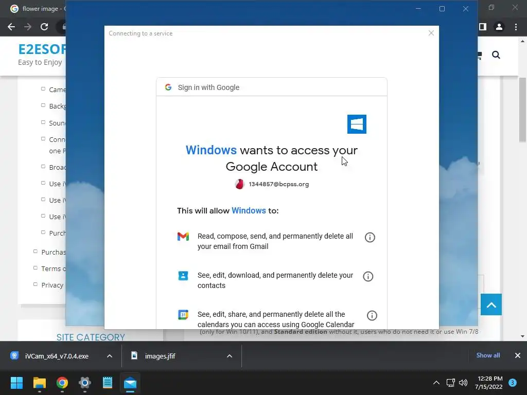Open the Terms menu item in sidebar
Image resolution: width=527 pixels, height=395 pixels.
tap(53, 268)
